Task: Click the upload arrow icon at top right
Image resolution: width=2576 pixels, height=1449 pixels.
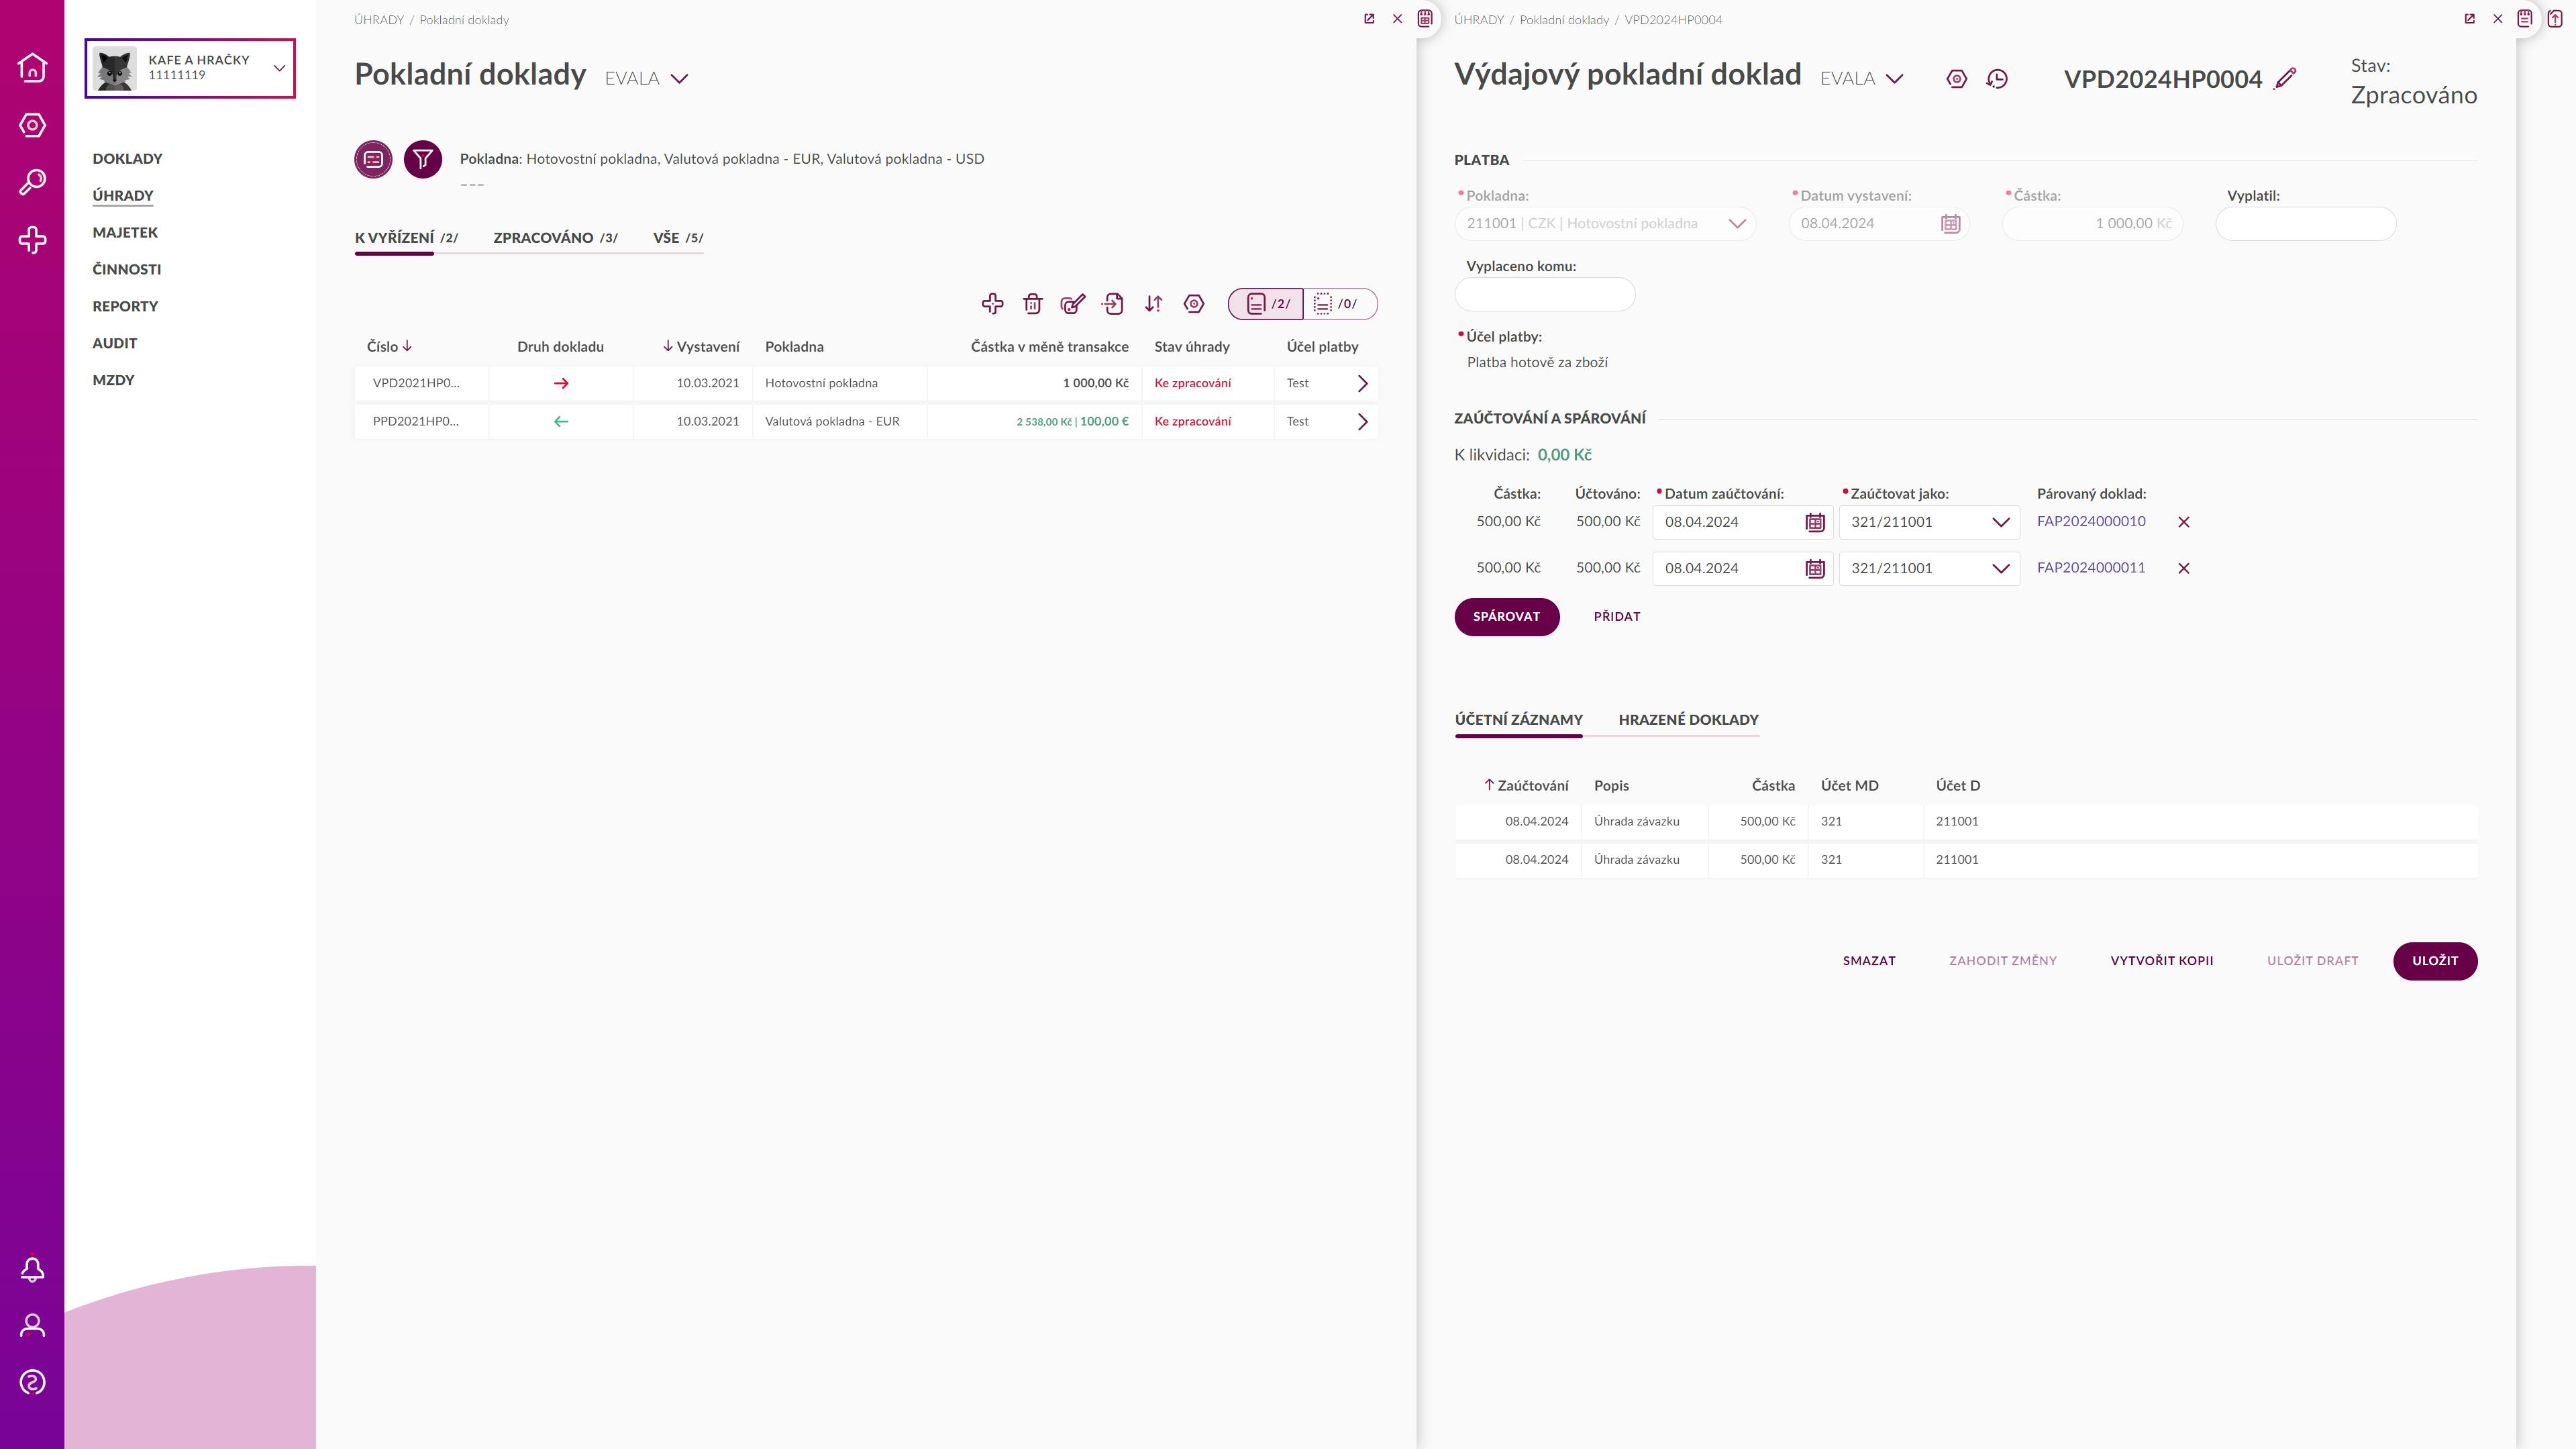Action: click(2555, 18)
